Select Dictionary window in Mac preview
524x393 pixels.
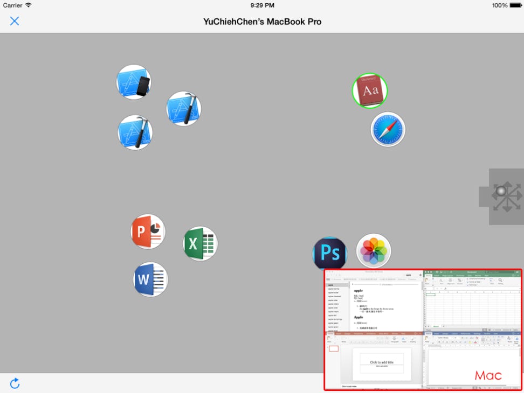[374, 300]
